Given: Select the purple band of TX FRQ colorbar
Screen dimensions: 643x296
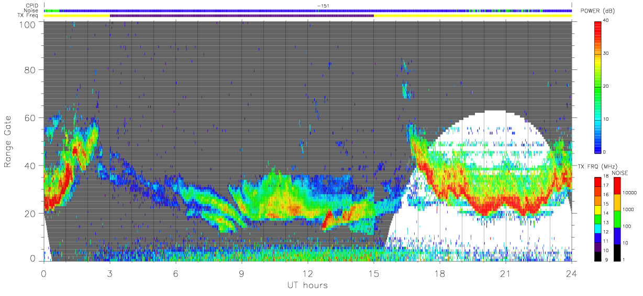Looking at the screenshot, I should tap(598, 246).
